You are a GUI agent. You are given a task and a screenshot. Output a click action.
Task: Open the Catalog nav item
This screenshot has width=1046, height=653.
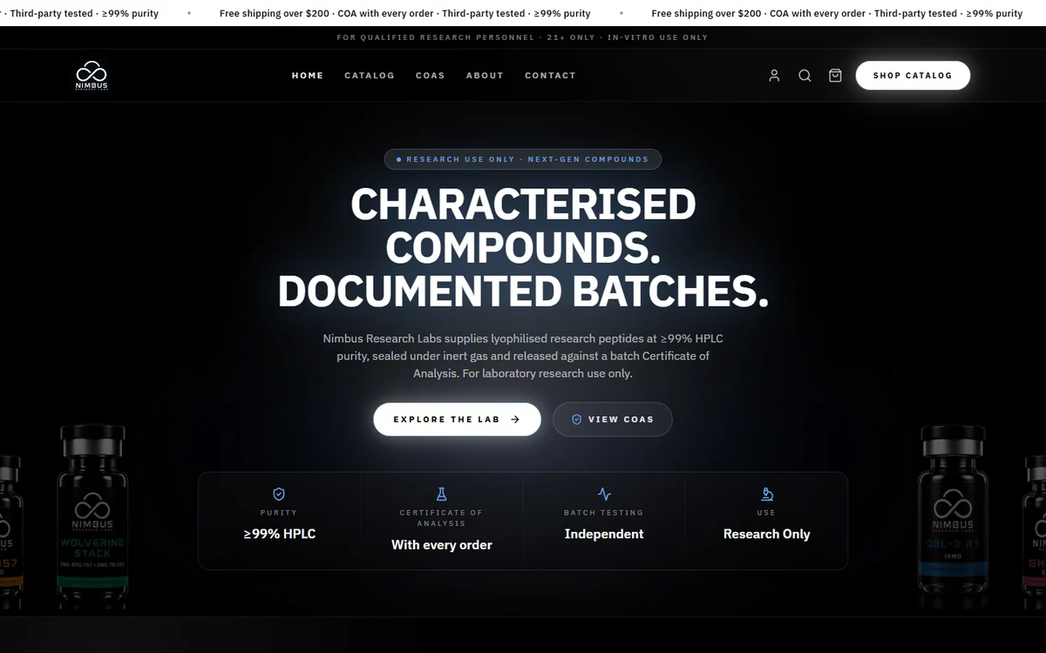pos(370,76)
